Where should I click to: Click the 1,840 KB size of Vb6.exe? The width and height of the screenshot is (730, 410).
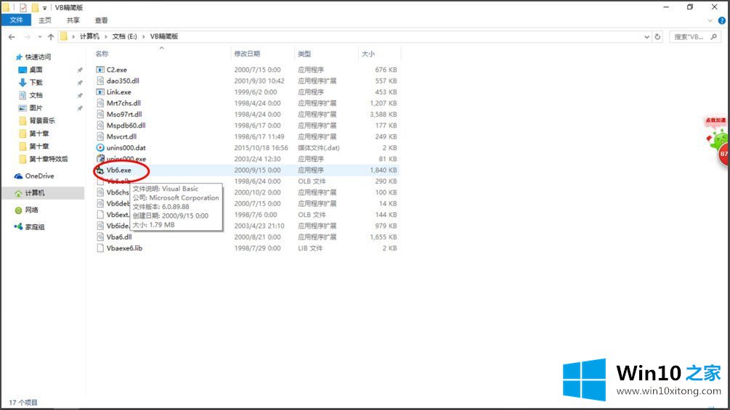(x=384, y=170)
